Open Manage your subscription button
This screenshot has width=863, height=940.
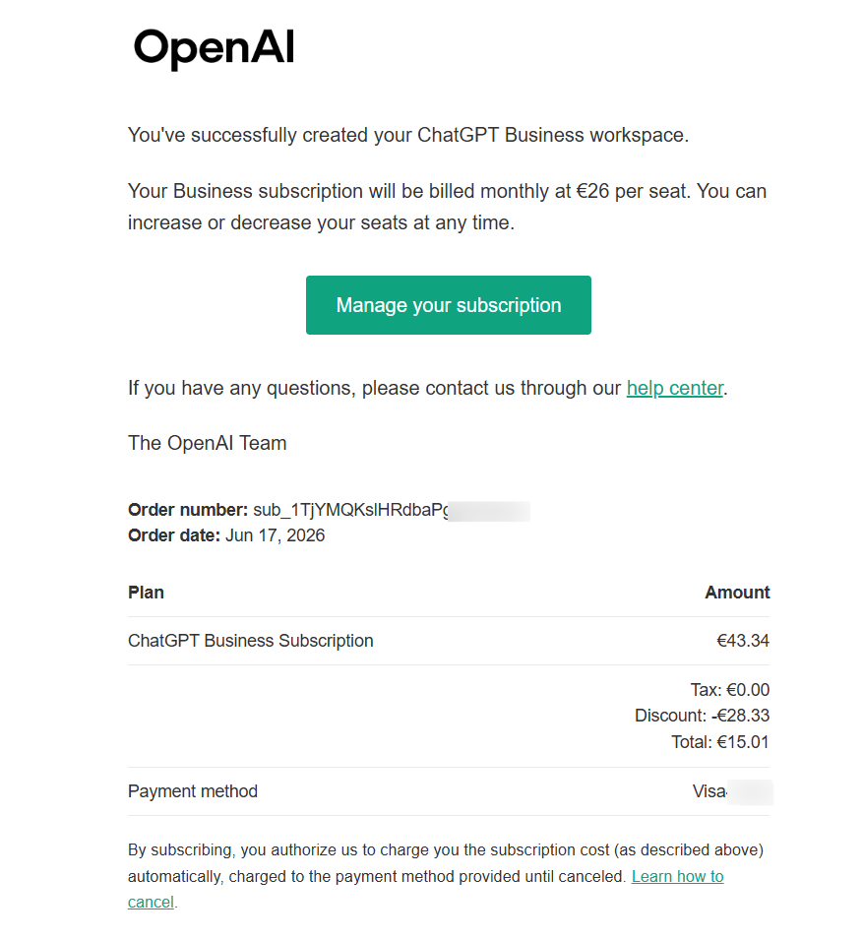coord(449,305)
